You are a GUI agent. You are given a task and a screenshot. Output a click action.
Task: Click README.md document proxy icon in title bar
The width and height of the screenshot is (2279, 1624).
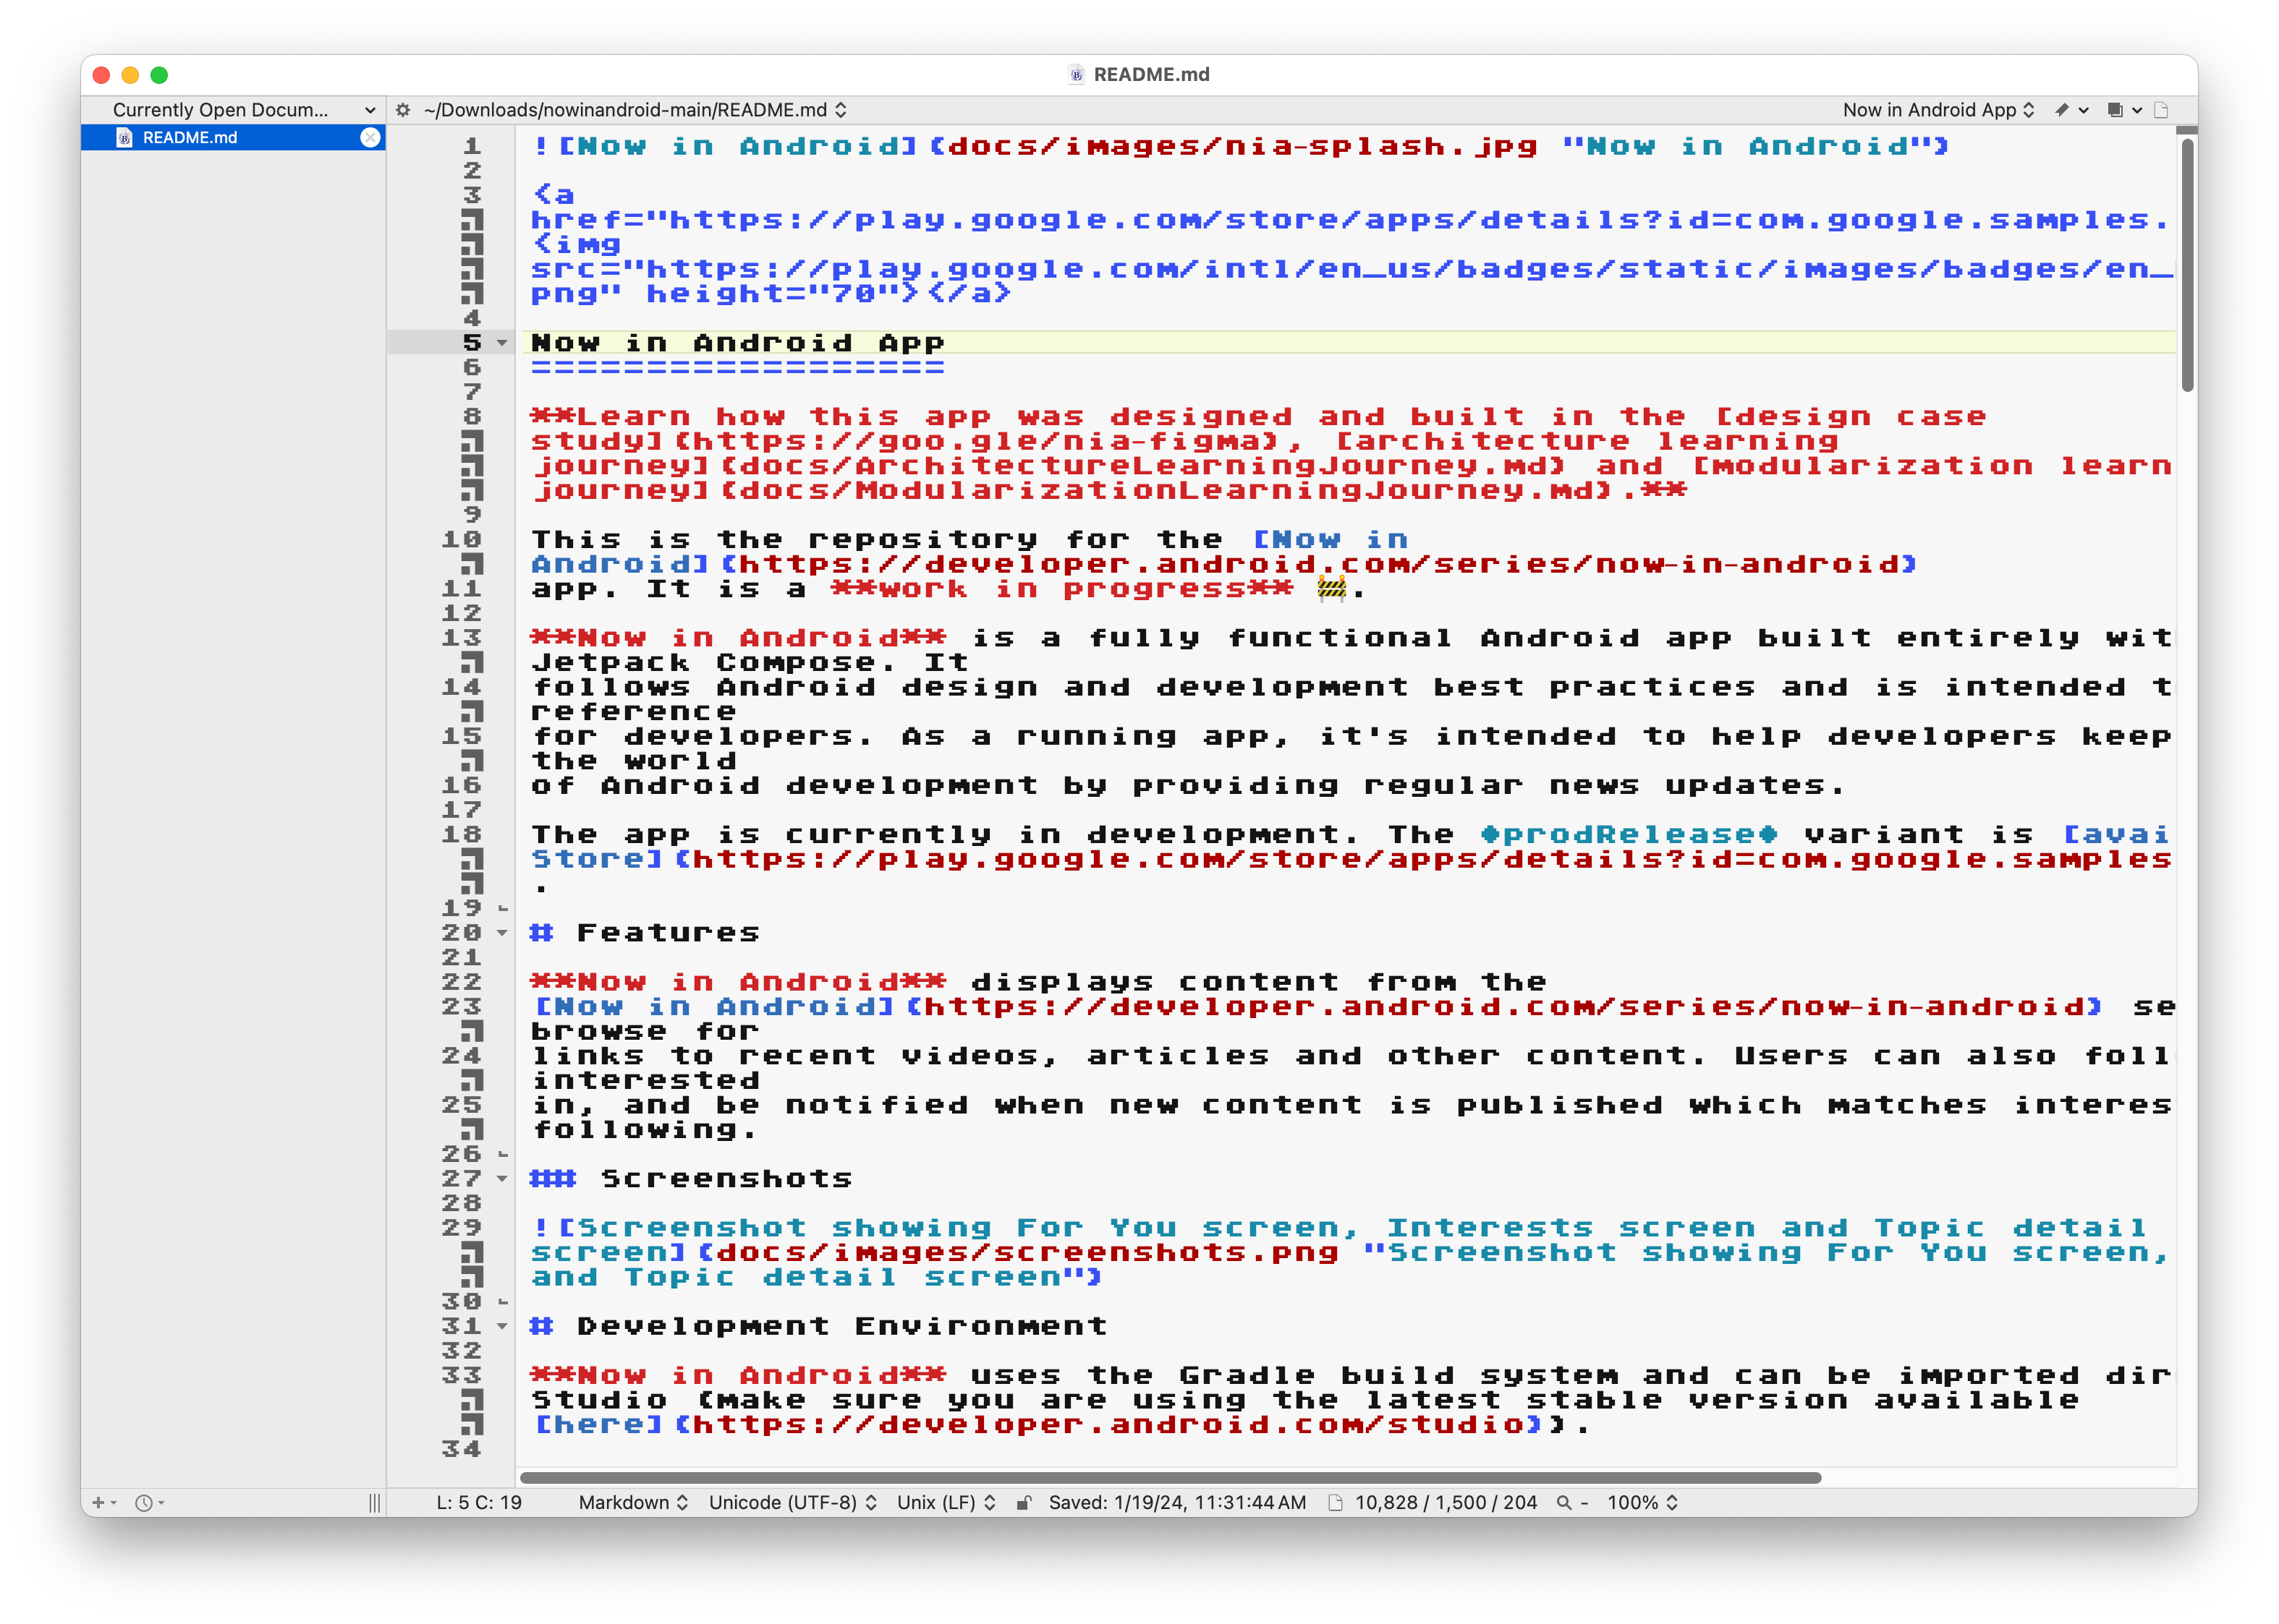click(1077, 75)
